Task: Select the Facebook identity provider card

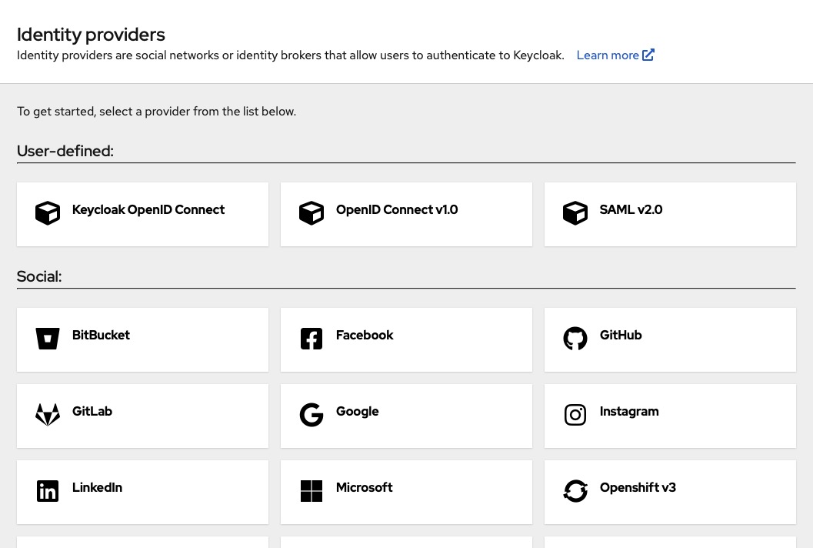Action: click(x=406, y=339)
